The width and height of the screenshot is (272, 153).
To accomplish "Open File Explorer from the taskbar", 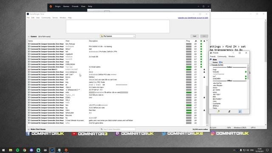I will (x=11, y=150).
